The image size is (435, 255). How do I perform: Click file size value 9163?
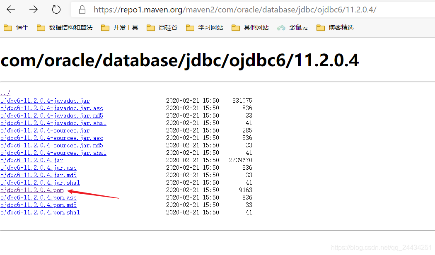[x=246, y=190]
